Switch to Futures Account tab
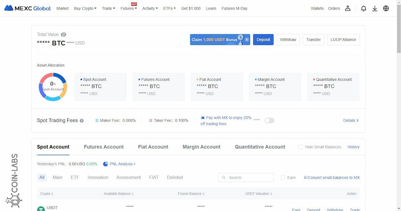The image size is (401, 211). coord(103,147)
